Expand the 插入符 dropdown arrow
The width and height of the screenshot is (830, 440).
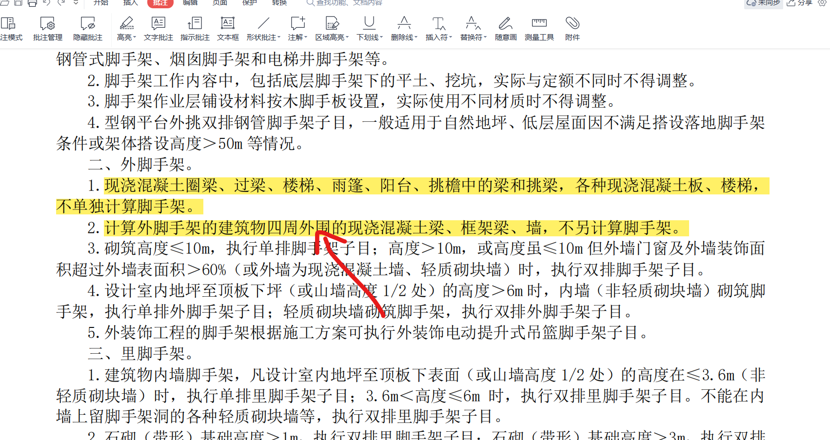coord(451,38)
